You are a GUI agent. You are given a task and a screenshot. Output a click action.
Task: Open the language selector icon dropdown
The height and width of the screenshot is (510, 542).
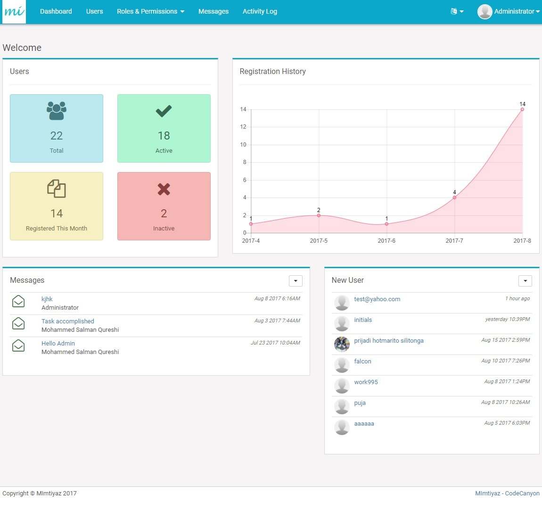pos(457,11)
